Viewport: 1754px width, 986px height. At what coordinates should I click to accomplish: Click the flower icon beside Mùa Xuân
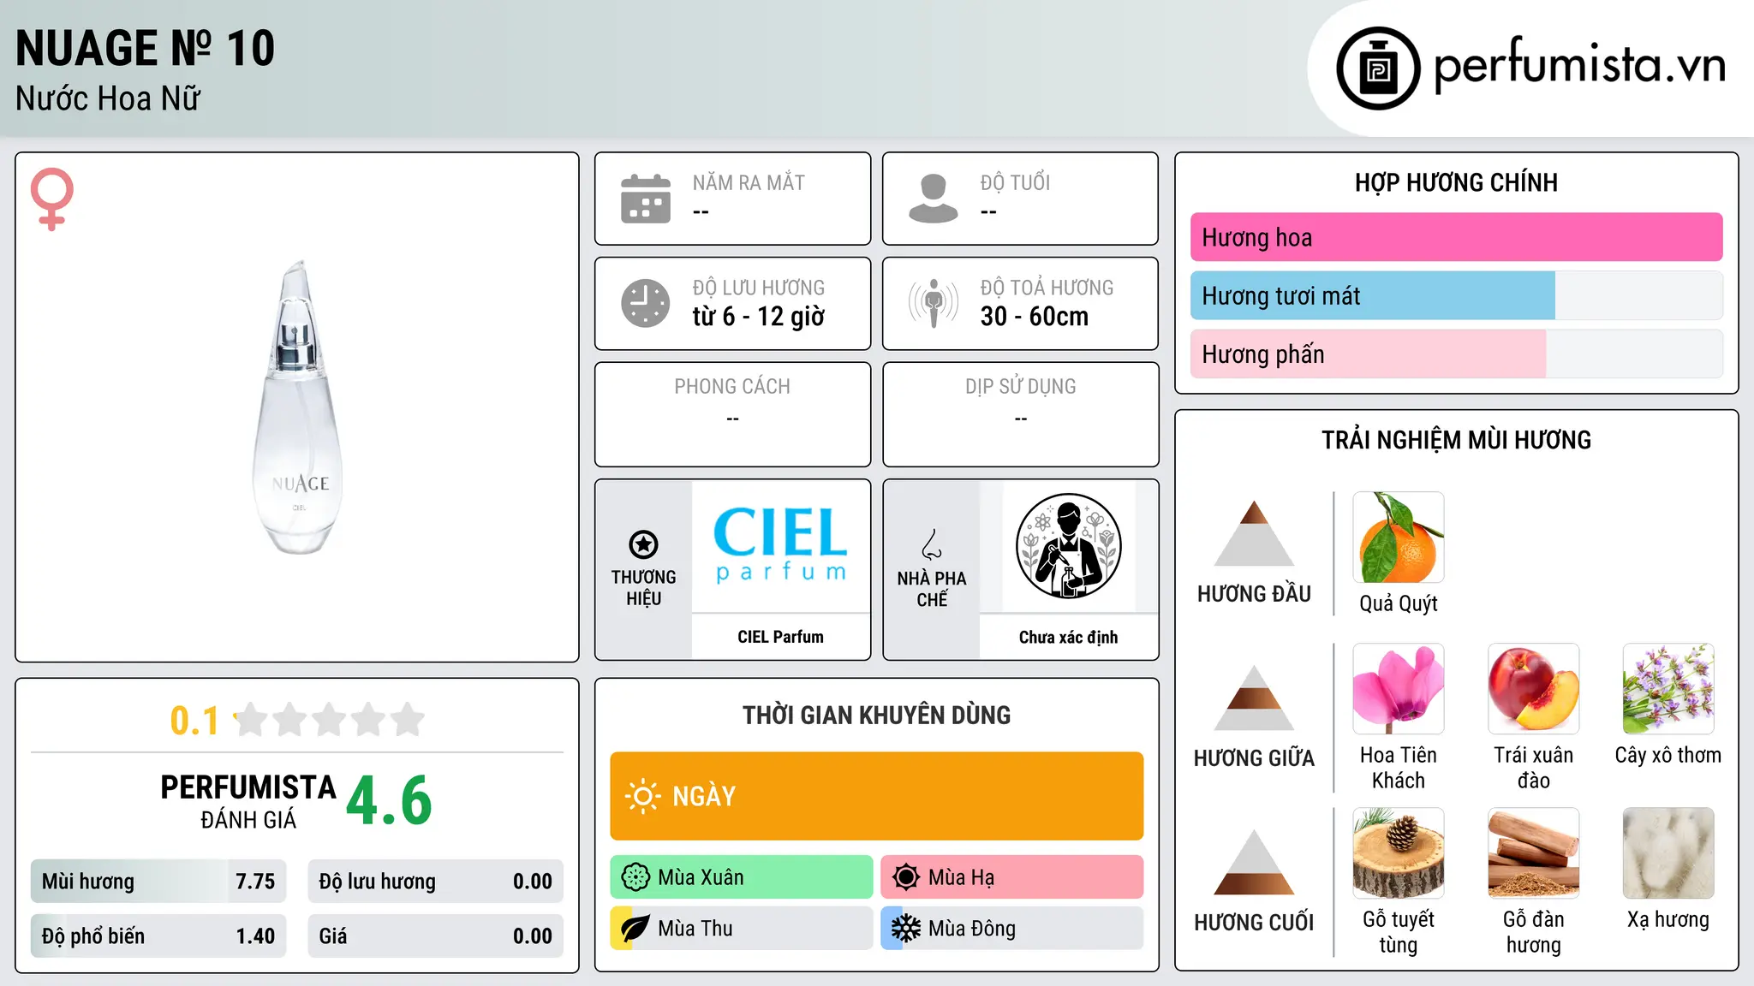635,877
